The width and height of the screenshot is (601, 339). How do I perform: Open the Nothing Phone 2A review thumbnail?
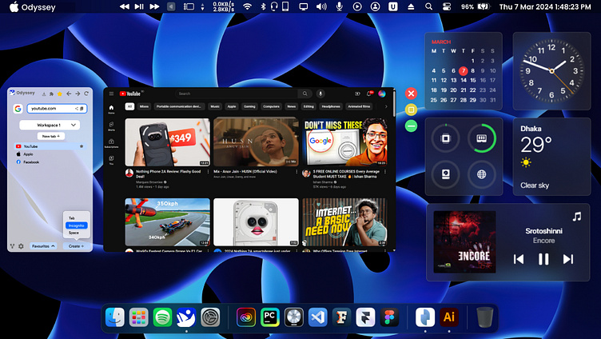(x=167, y=142)
